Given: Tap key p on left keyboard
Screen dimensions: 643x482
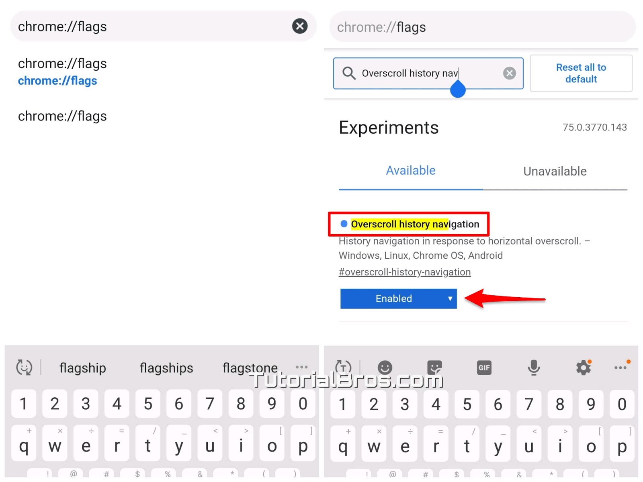Looking at the screenshot, I should coord(303,443).
